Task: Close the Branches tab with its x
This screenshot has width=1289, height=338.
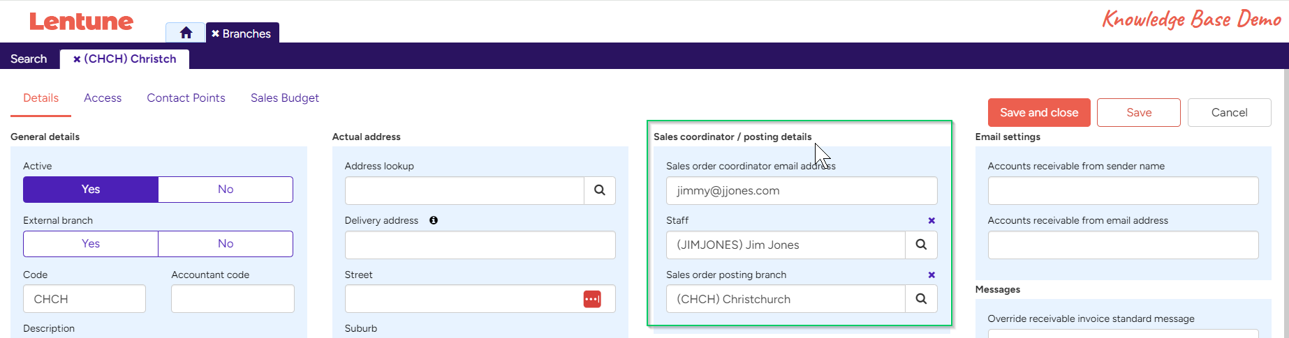Action: coord(216,33)
